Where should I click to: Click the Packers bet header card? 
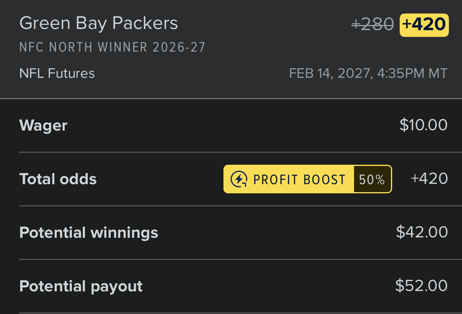231,49
